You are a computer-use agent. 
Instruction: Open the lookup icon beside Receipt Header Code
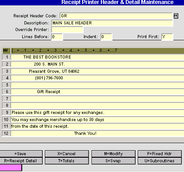[176, 16]
